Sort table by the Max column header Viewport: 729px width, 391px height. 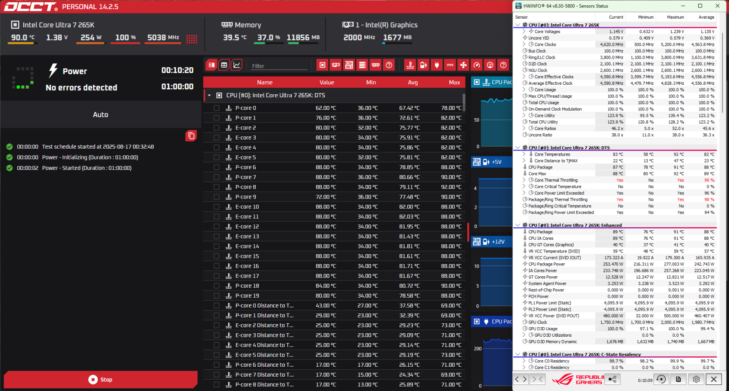pyautogui.click(x=454, y=83)
